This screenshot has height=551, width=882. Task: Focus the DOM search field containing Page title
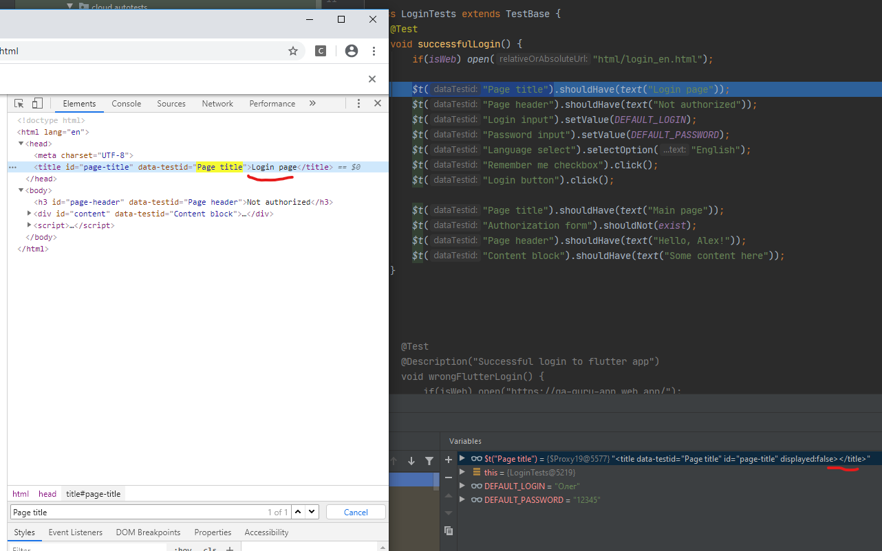tap(138, 512)
